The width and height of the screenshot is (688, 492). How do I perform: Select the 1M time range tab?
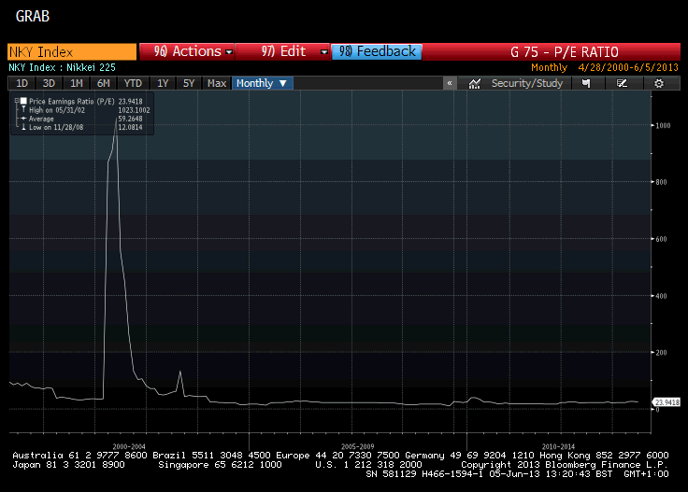click(x=77, y=83)
